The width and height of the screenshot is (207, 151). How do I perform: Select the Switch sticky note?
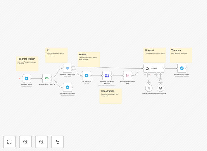coord(89,59)
